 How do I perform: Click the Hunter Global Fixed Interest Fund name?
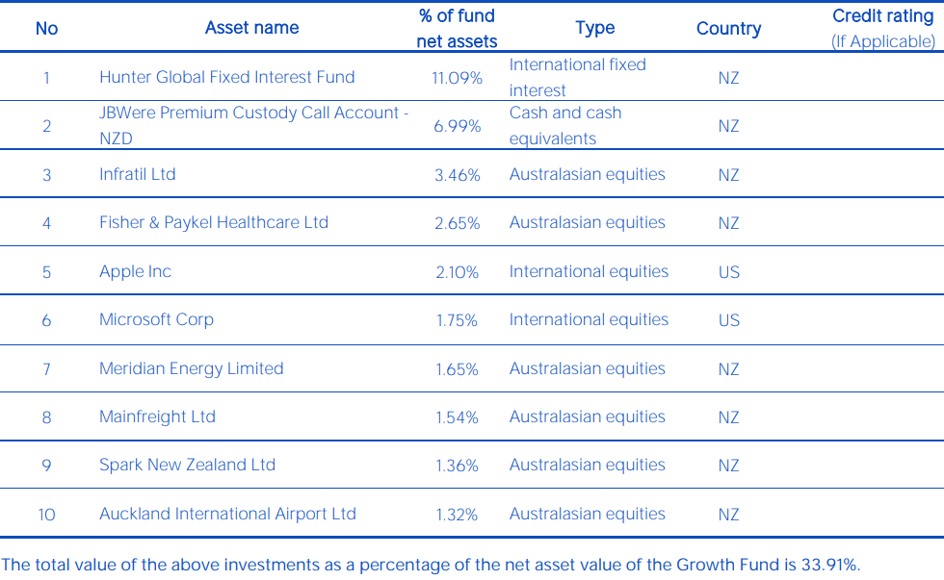226,78
